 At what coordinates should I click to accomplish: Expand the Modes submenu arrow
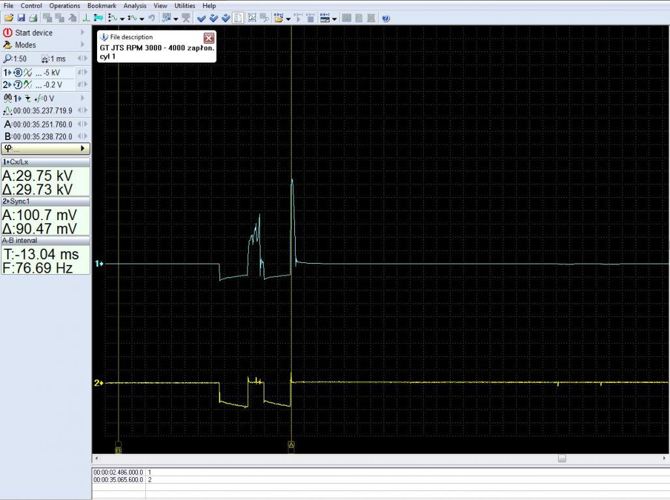point(83,45)
